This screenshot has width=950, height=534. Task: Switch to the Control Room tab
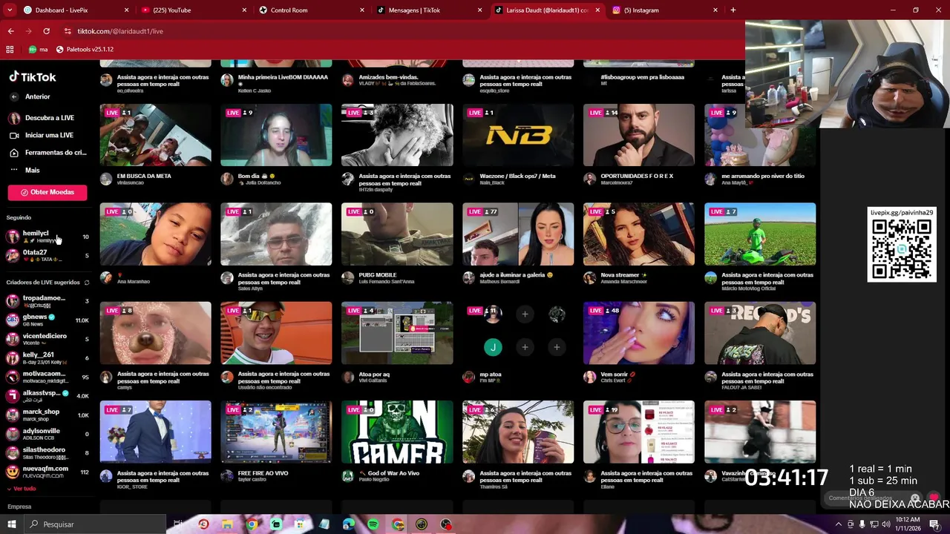[x=312, y=10]
